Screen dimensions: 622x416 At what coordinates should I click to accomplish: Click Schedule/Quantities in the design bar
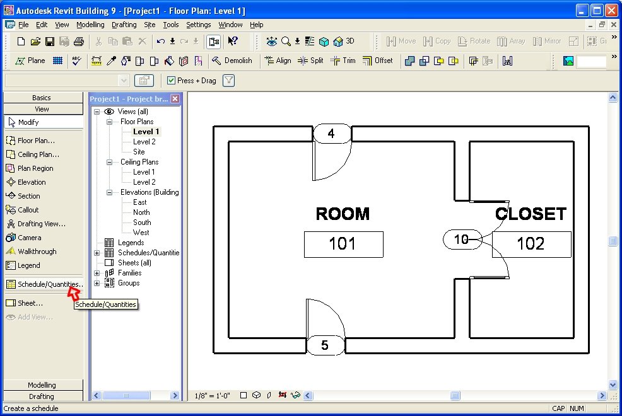click(44, 284)
